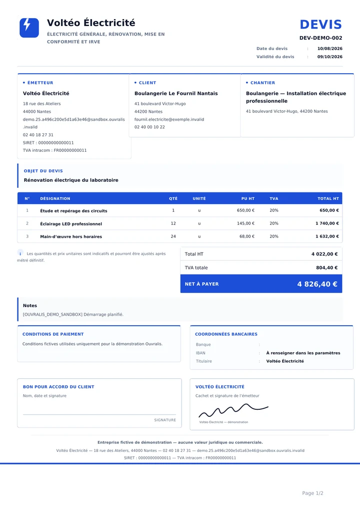This screenshot has width=360, height=510.
Task: Click IBAN value À renseigner dans les paramètres
Action: click(x=303, y=353)
